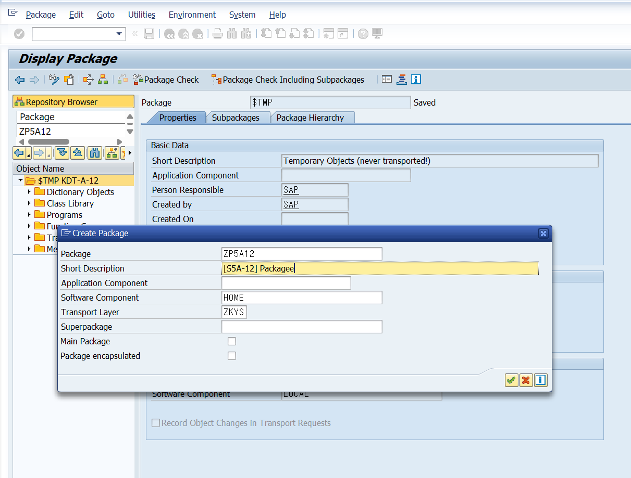The width and height of the screenshot is (631, 478).
Task: Click the Created by SAP link
Action: [x=291, y=204]
